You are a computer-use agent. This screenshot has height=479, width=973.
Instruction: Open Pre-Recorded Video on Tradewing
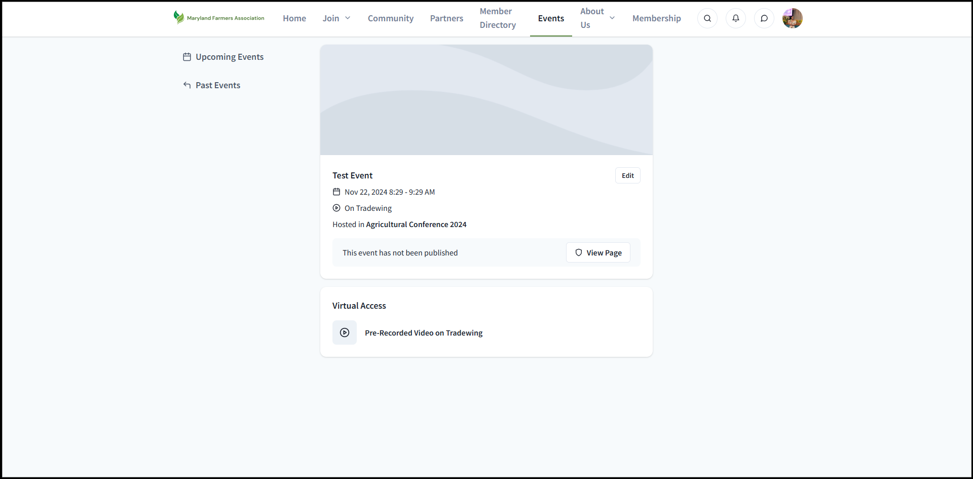(x=424, y=333)
